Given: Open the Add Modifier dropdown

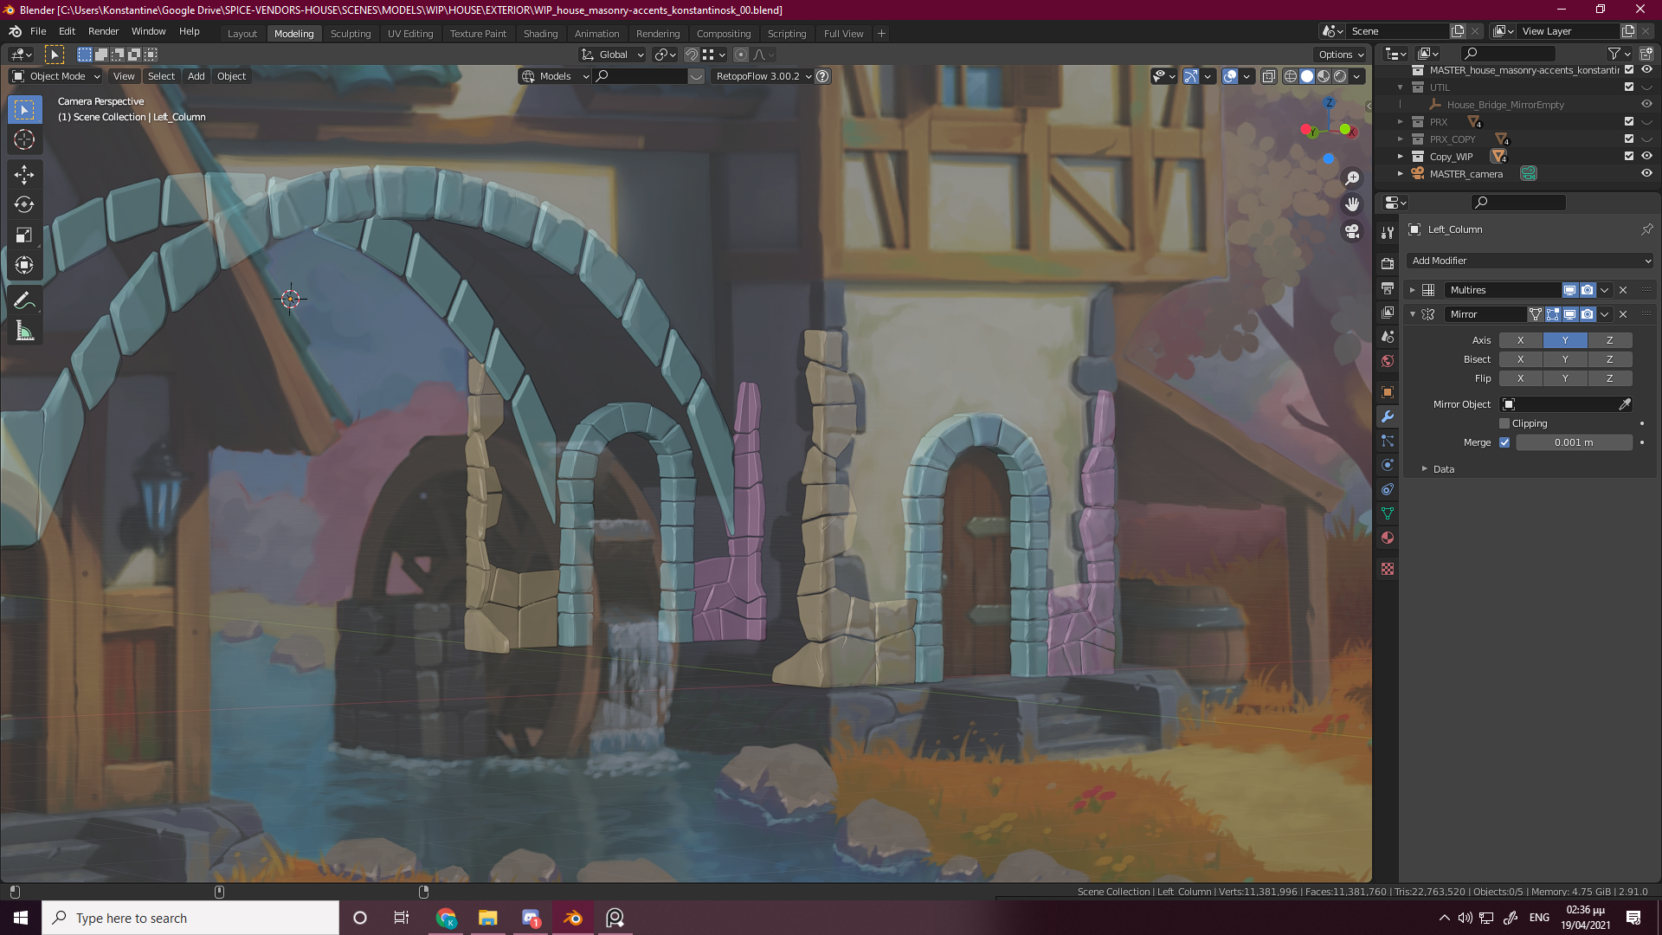Looking at the screenshot, I should coord(1530,261).
